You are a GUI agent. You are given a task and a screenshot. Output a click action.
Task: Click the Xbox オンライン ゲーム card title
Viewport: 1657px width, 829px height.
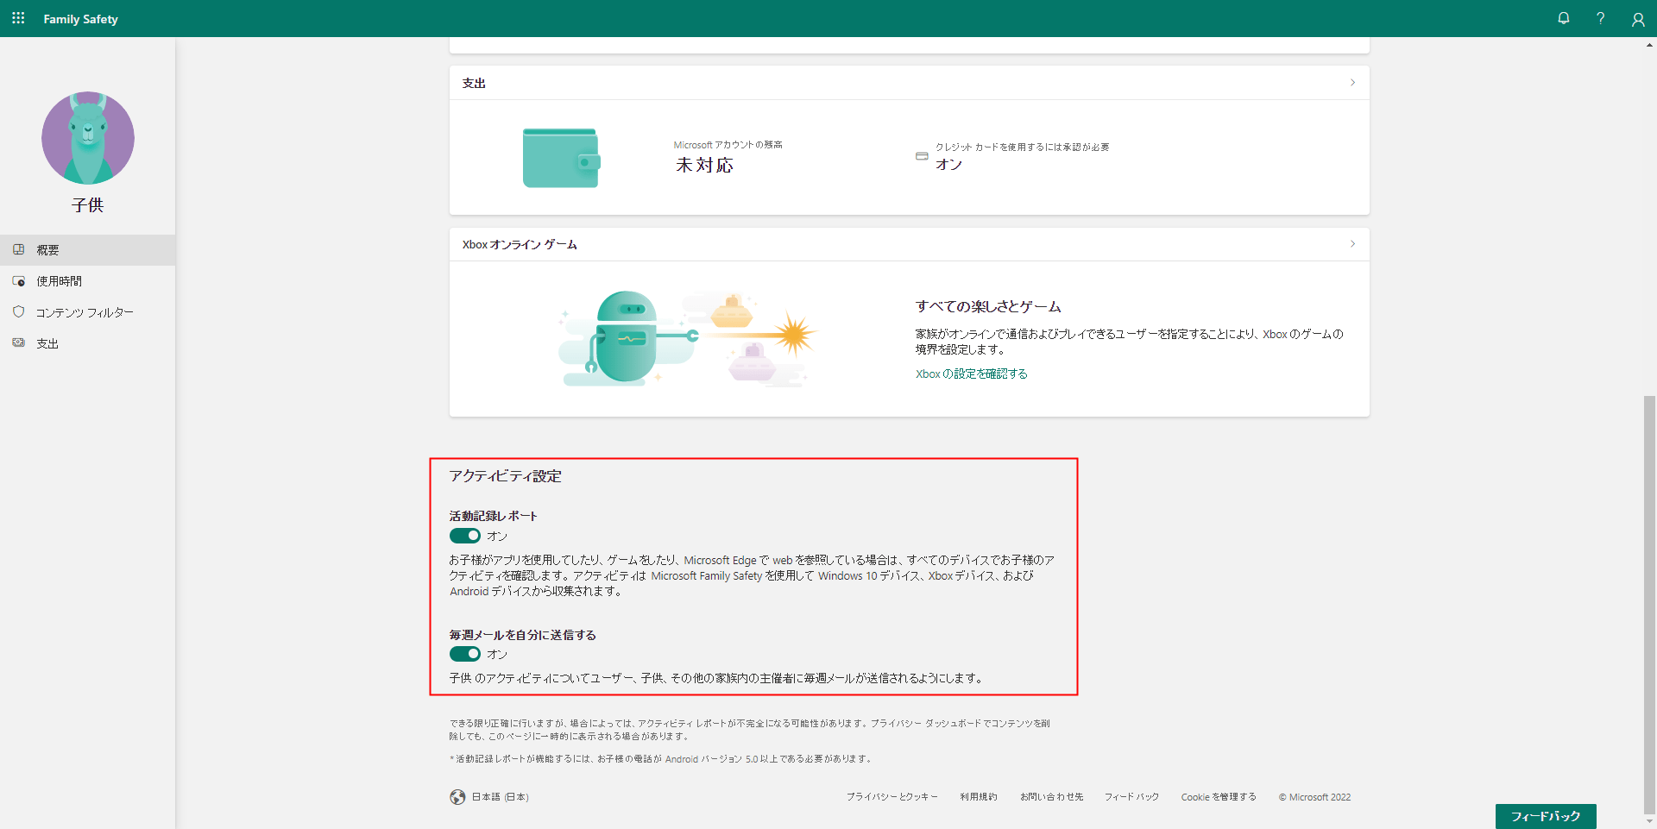point(520,244)
